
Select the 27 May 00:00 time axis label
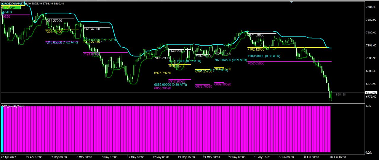(x=237, y=157)
